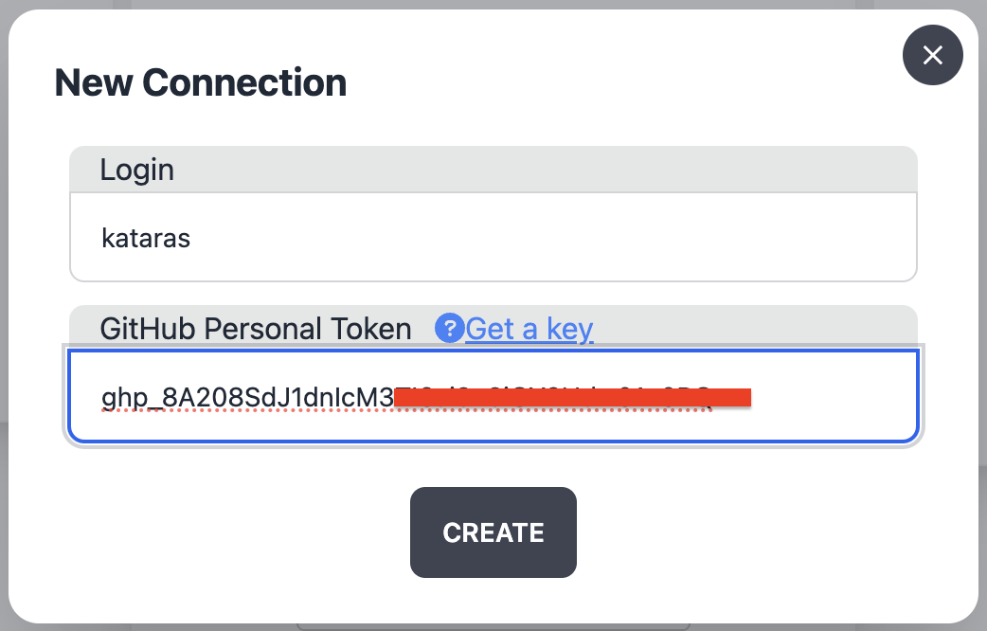Screen dimensions: 987x631
Task: Click the 'Login' field label
Action: coord(137,170)
